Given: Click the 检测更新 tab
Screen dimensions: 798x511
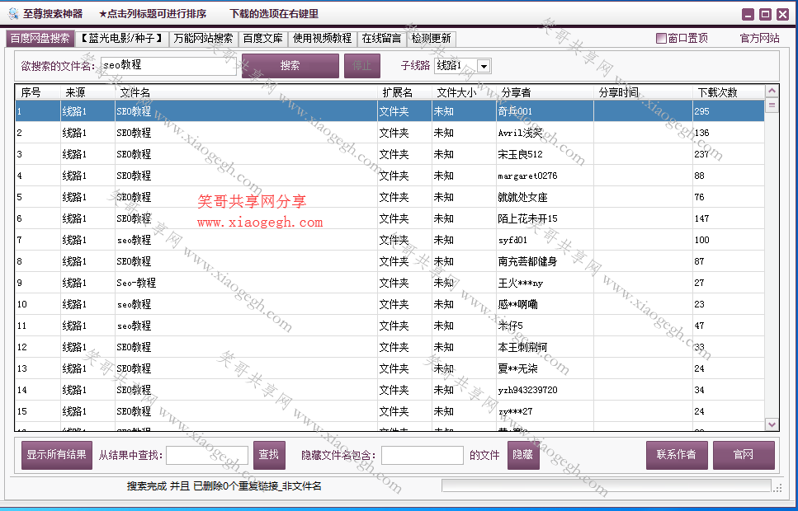Looking at the screenshot, I should [x=431, y=39].
